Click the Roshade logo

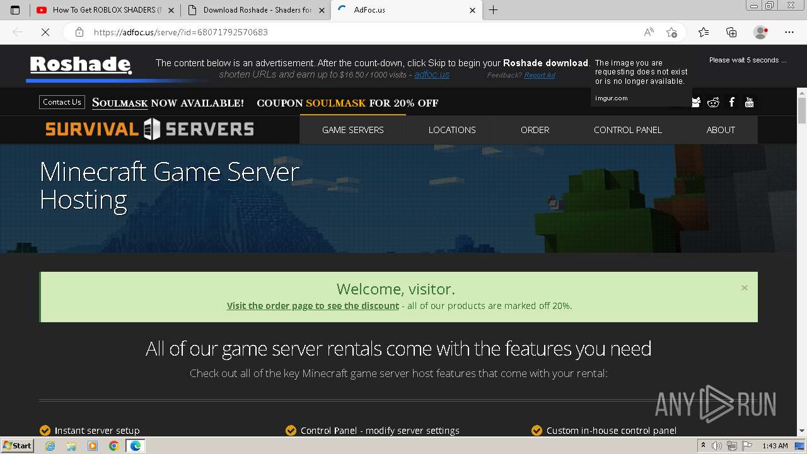point(81,65)
